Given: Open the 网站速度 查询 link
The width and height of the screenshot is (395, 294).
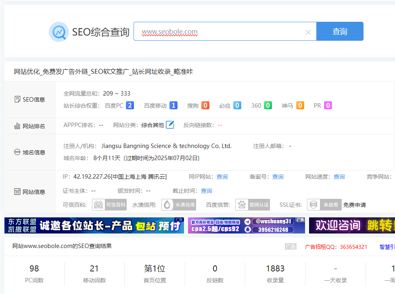Looking at the screenshot, I should pos(339,177).
